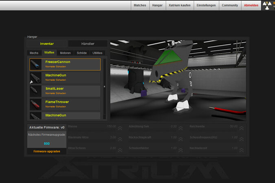Switch to the Händler tab
The width and height of the screenshot is (275, 183).
[88, 44]
